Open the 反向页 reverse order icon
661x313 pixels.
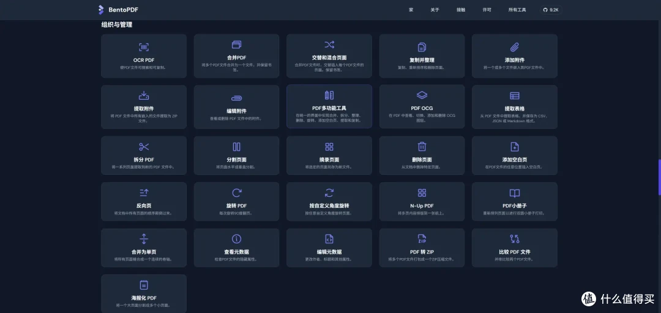144,193
